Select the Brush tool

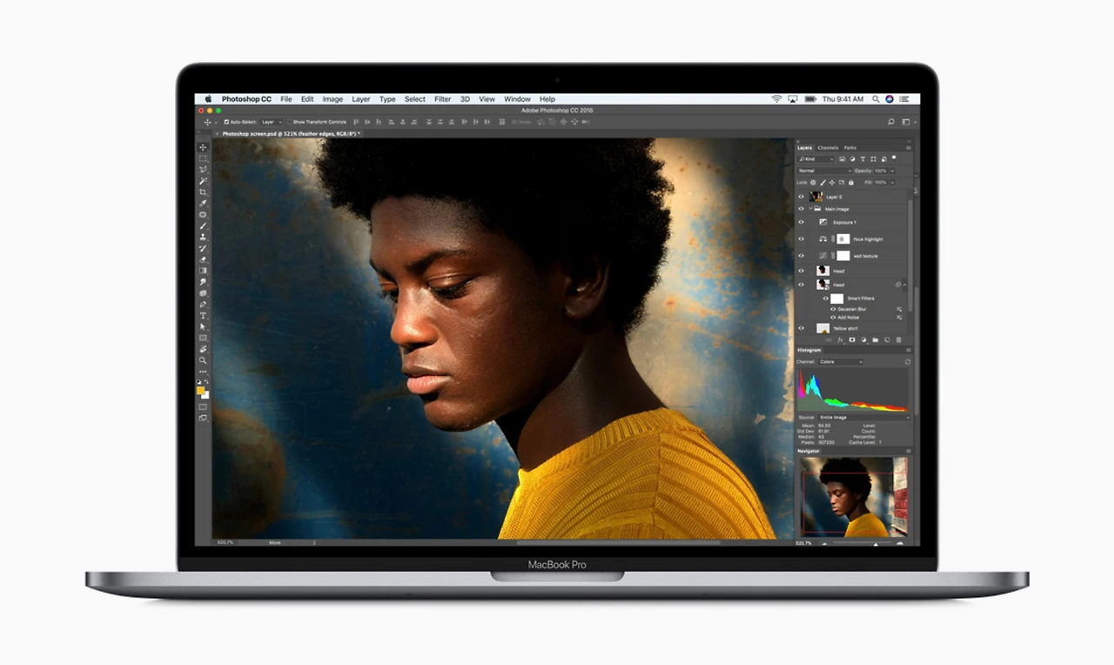click(203, 225)
